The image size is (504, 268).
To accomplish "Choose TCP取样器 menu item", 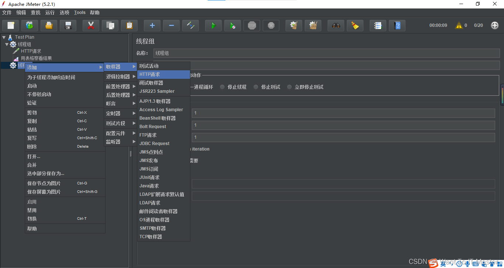I will [163, 237].
